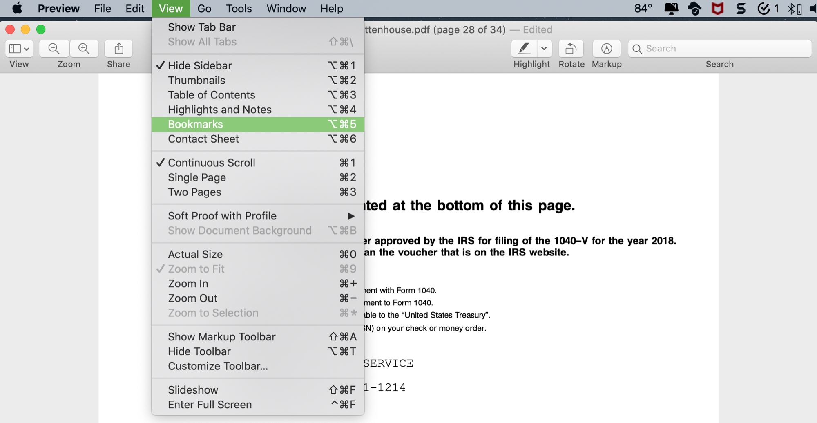The width and height of the screenshot is (817, 423).
Task: Open the Share toolbar icon
Action: point(118,49)
